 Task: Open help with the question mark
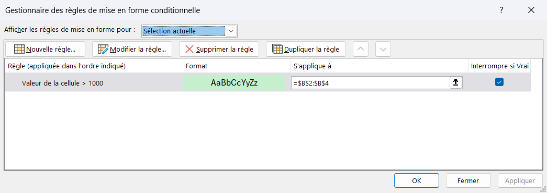click(x=501, y=10)
